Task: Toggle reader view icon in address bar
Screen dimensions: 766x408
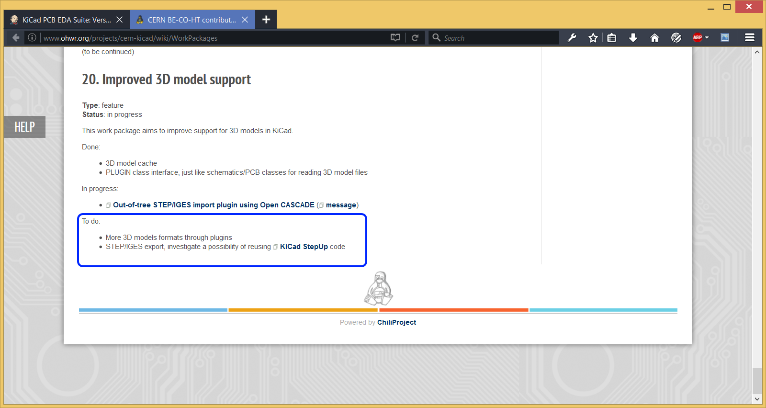Action: click(395, 38)
